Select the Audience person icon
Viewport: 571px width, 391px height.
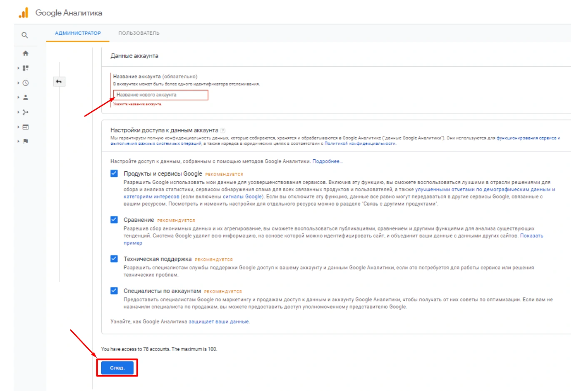(25, 97)
